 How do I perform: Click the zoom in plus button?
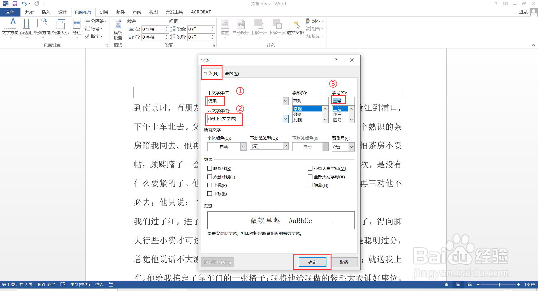tap(518, 285)
